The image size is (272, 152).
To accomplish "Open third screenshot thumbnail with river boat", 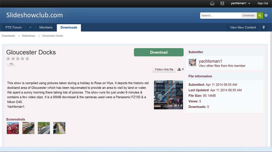I will 44,128.
